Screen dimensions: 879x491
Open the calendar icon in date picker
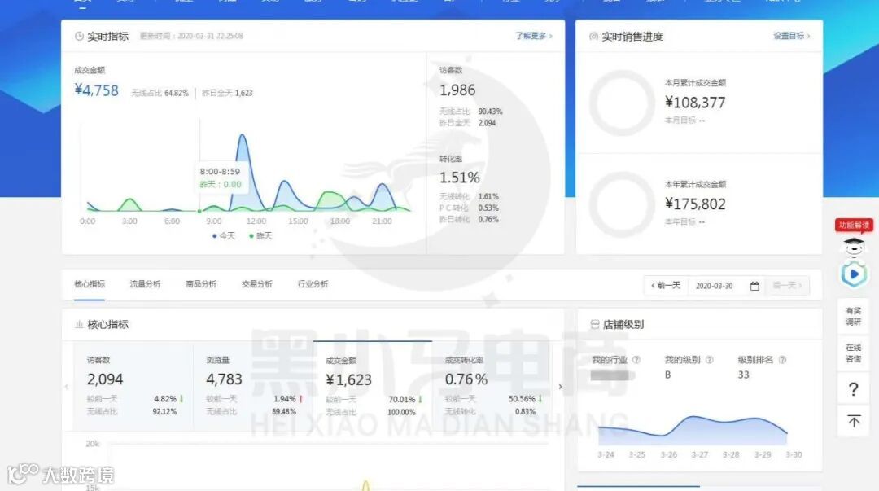754,286
